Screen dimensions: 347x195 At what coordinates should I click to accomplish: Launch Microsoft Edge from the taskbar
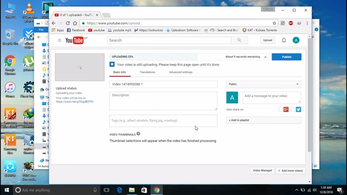[119, 190]
